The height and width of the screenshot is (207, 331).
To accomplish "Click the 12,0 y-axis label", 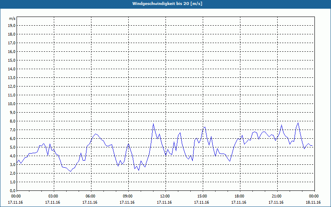I will (x=12, y=87).
